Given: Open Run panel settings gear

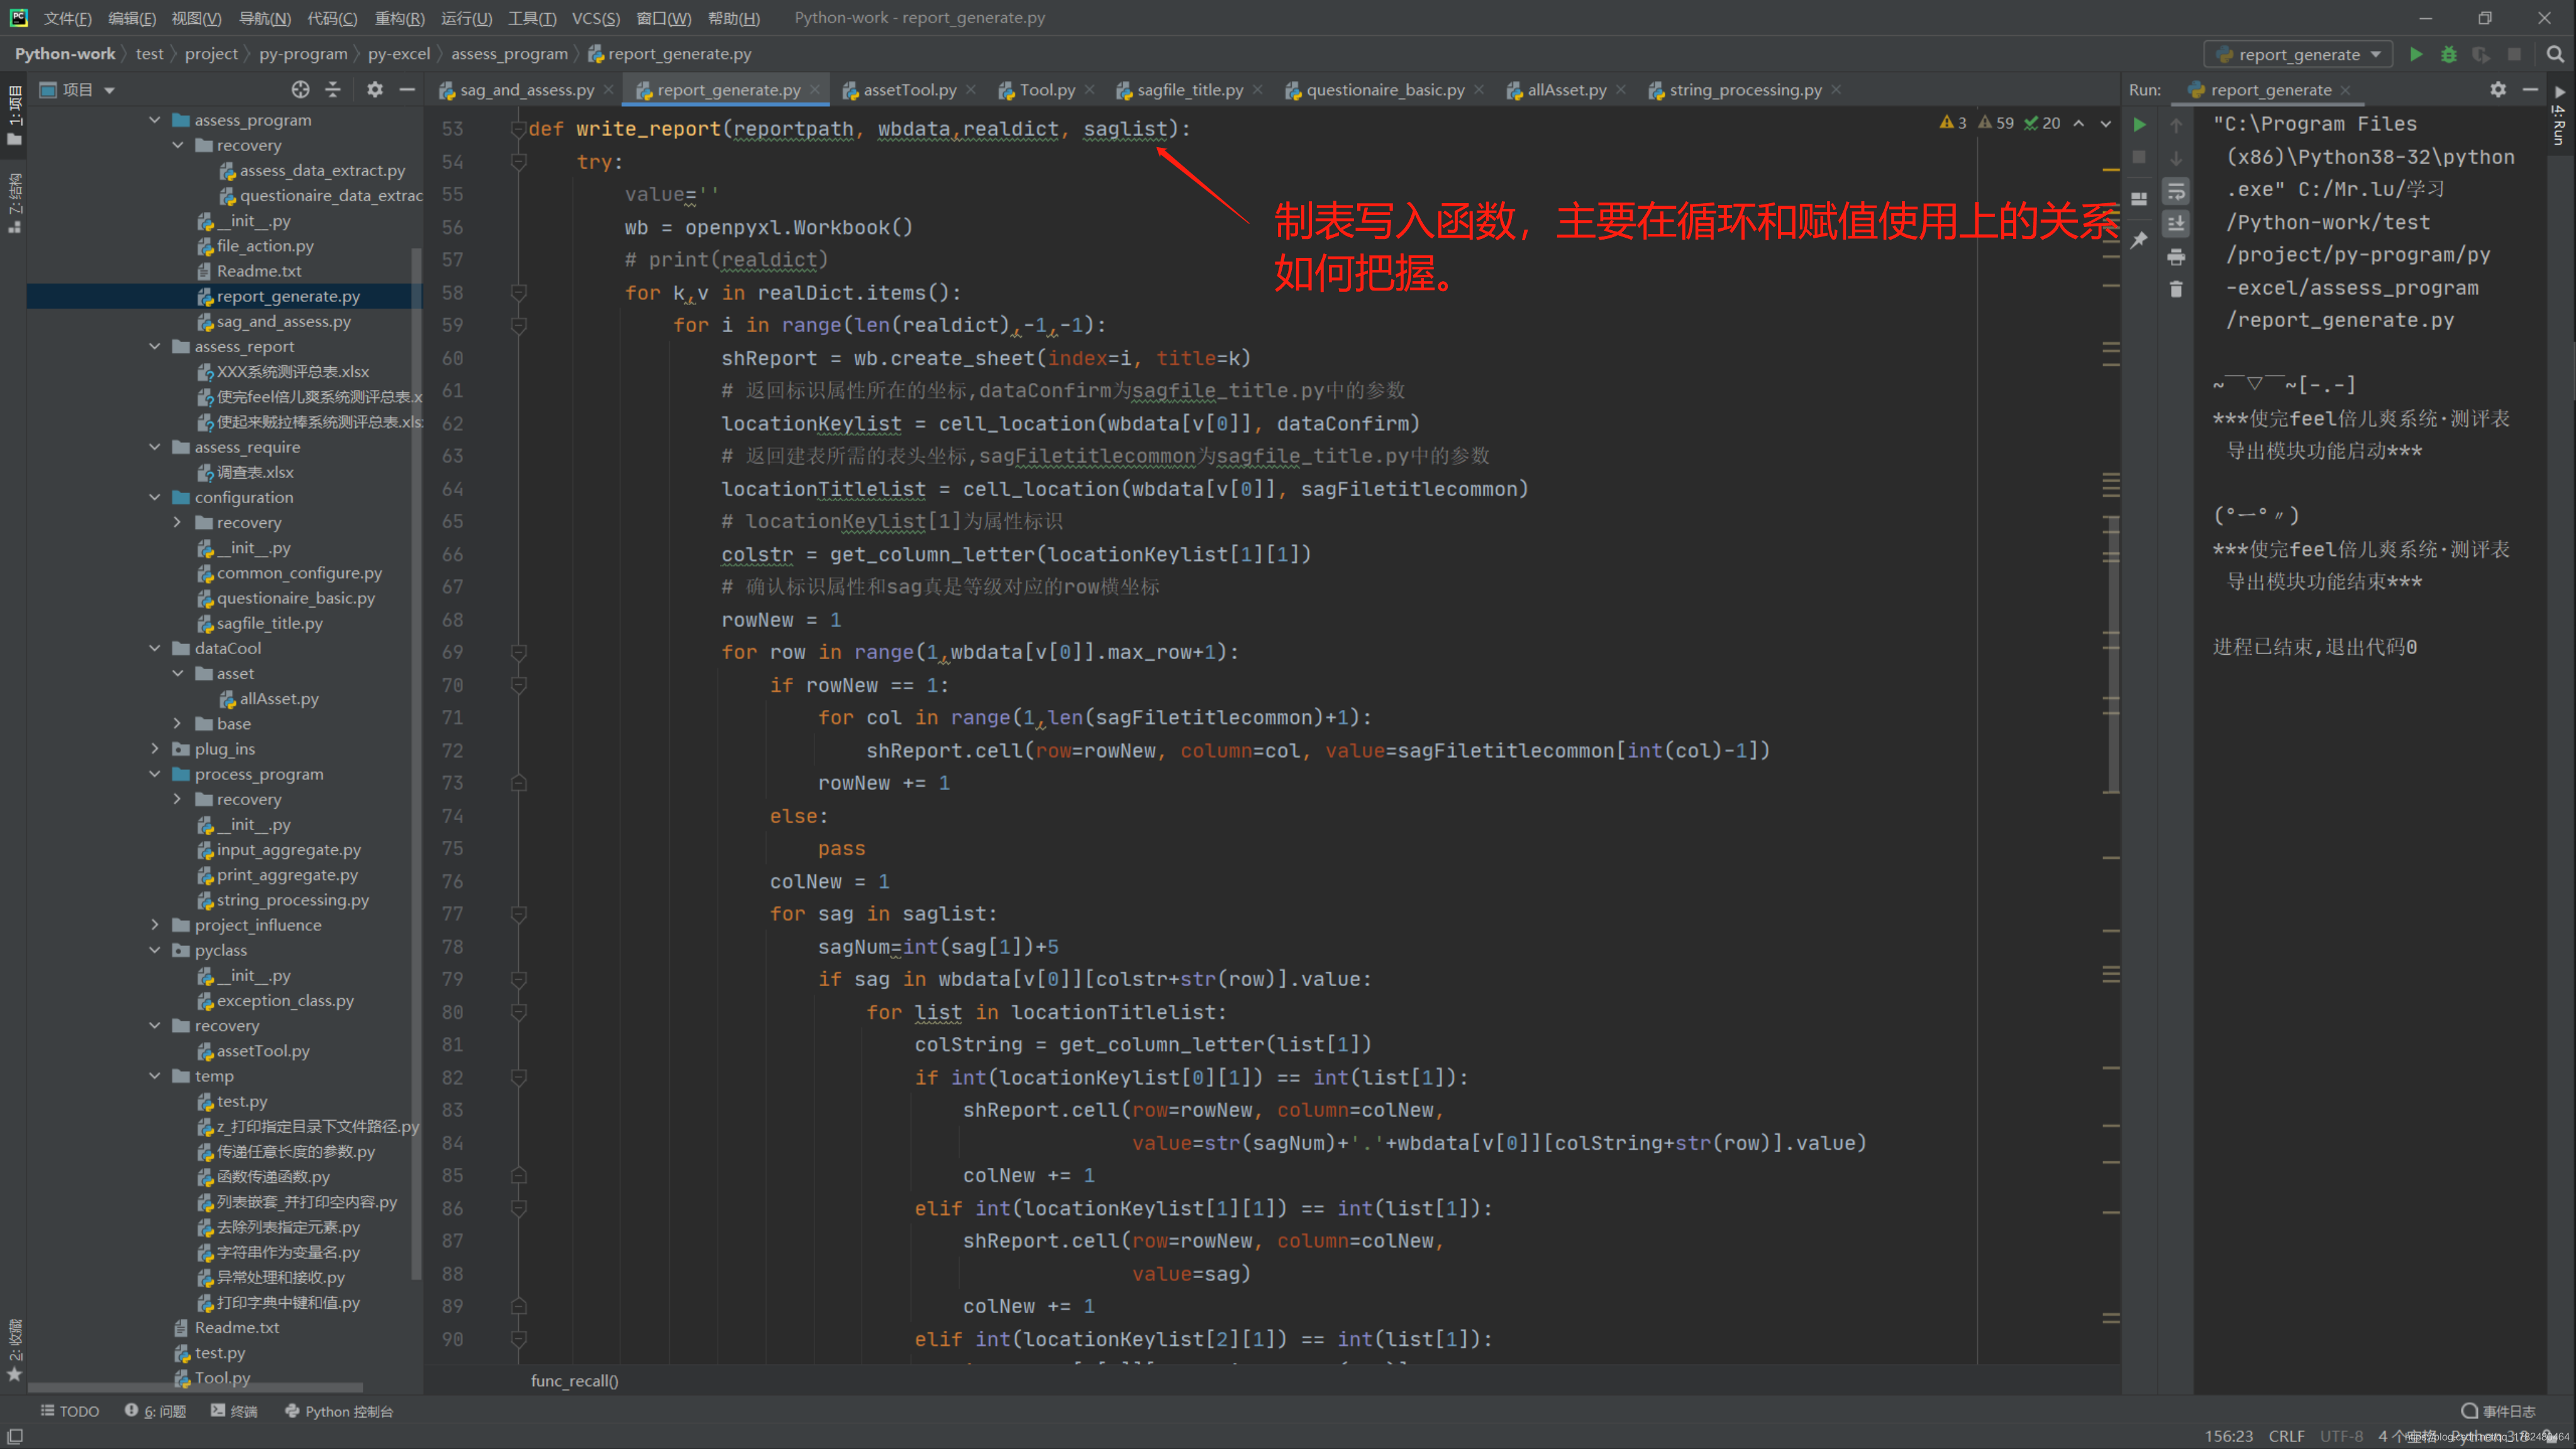Looking at the screenshot, I should click(2498, 90).
